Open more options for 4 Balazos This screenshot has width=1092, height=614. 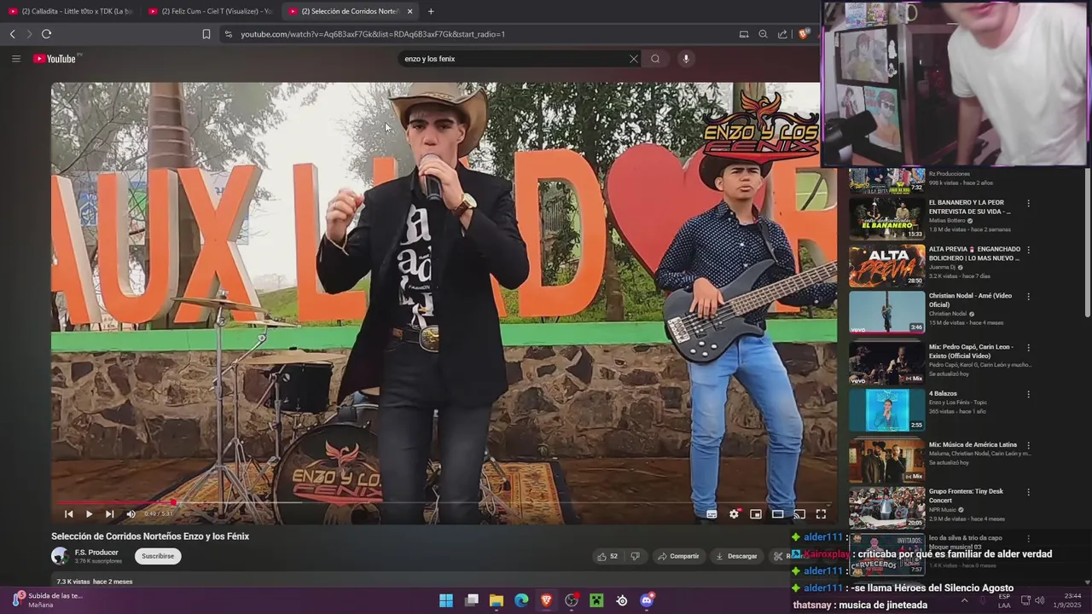[x=1028, y=395]
